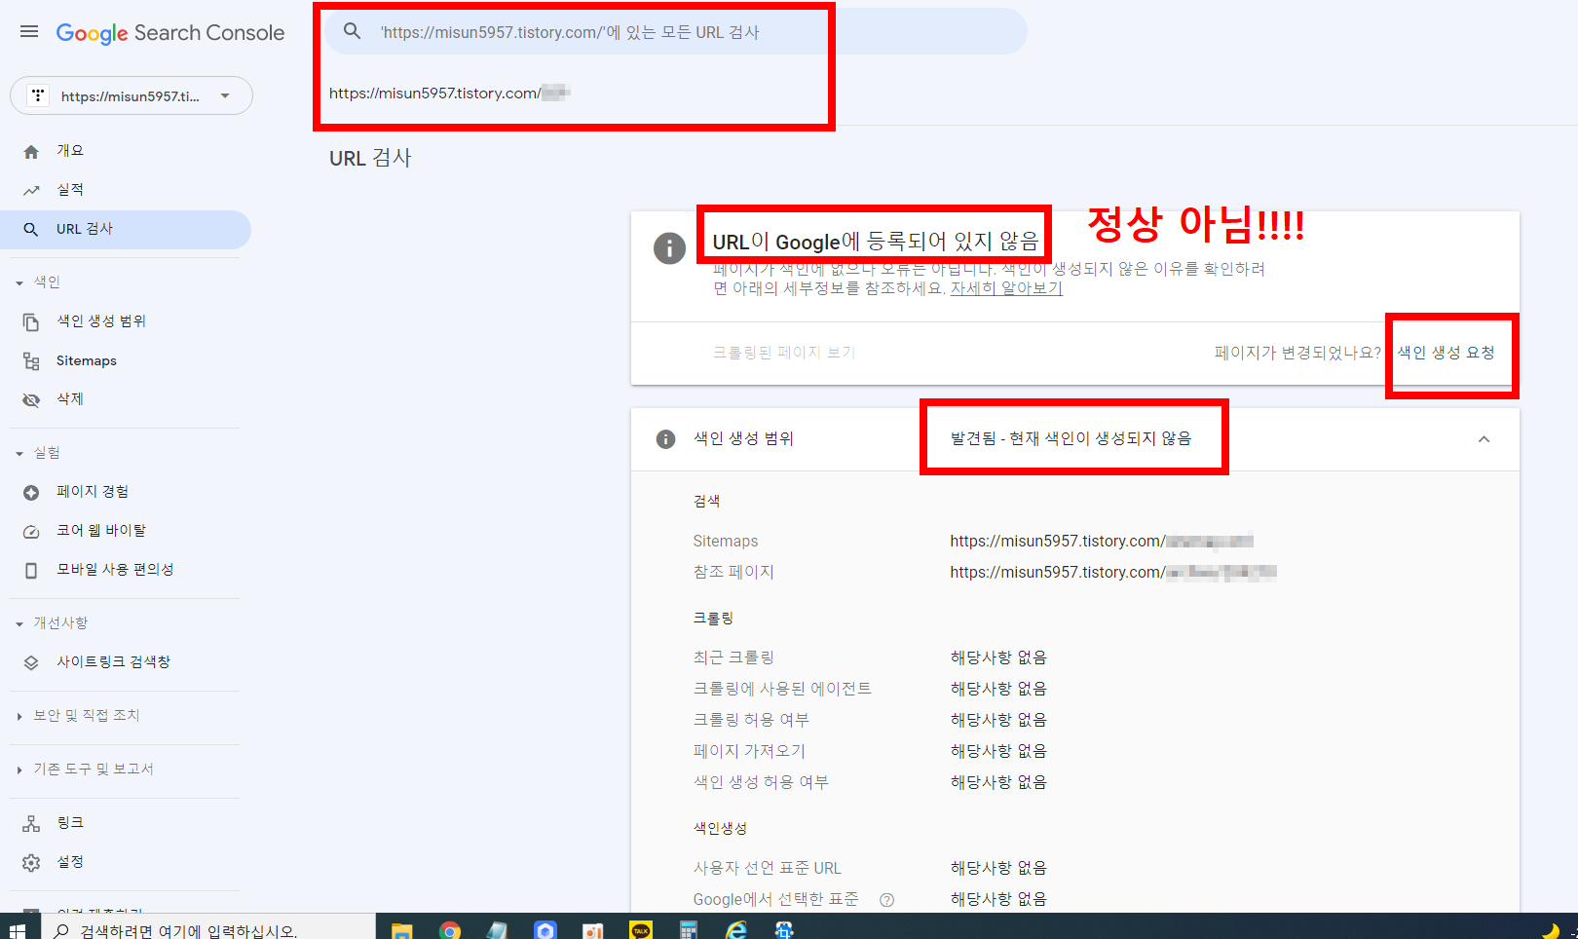Open 삭제 removals in the sidebar
The image size is (1578, 939).
[70, 398]
